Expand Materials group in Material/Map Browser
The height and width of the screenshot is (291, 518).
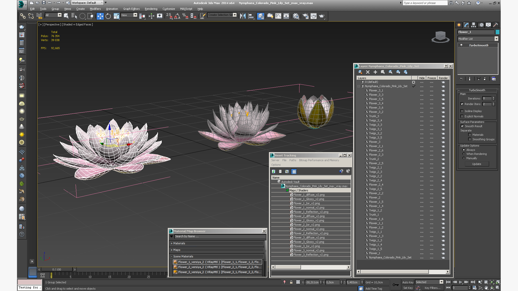click(172, 243)
